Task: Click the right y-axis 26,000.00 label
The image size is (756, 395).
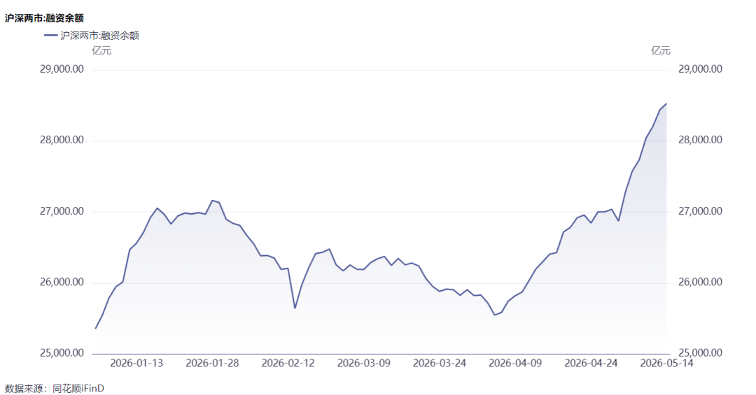Action: tap(700, 282)
